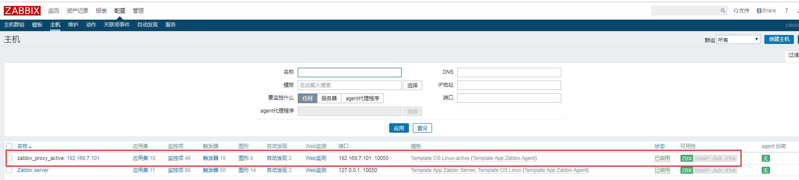This screenshot has width=799, height=180.
Task: Open 自动发现 2 for zabbix_proxy_active
Action: [x=277, y=158]
